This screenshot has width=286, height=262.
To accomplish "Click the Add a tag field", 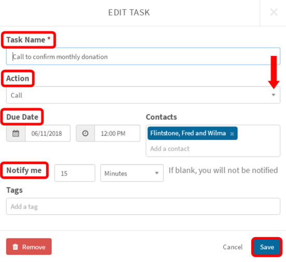I will point(143,206).
